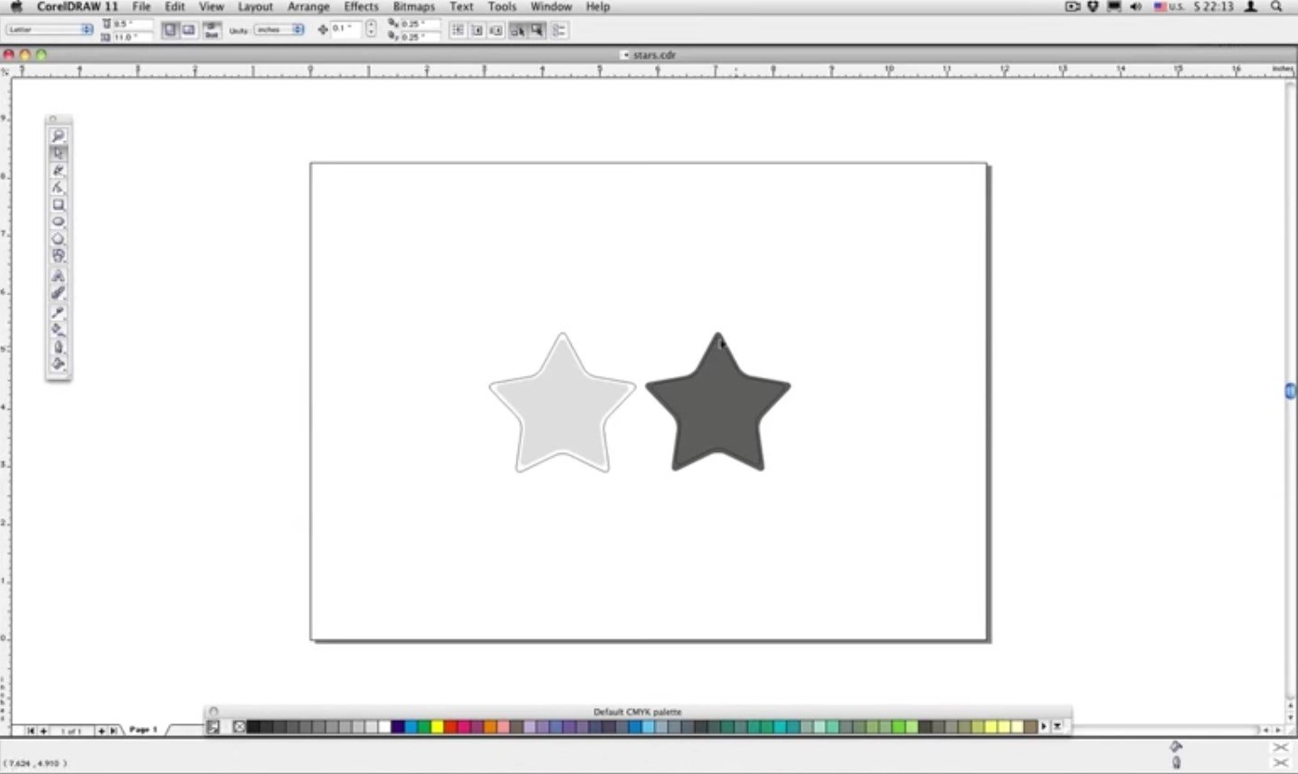Select the Polygon tool in the toolbox

click(x=58, y=240)
